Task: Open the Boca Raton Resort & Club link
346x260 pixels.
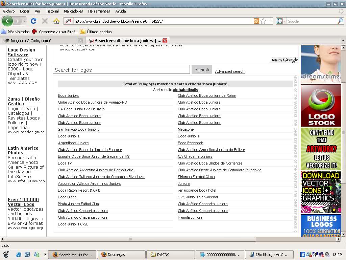Action: (x=79, y=190)
